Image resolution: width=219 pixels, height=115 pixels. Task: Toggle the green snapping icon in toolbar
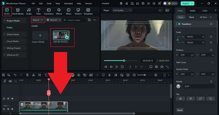(x=79, y=75)
